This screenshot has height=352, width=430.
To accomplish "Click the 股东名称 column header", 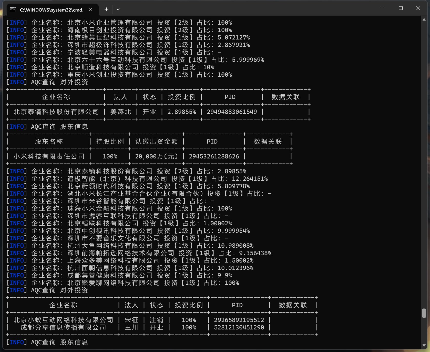I will click(49, 142).
